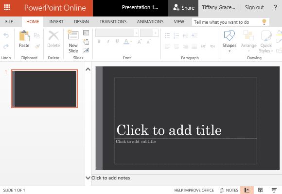The width and height of the screenshot is (282, 194).
Task: Select the HOME tab
Action: [33, 22]
